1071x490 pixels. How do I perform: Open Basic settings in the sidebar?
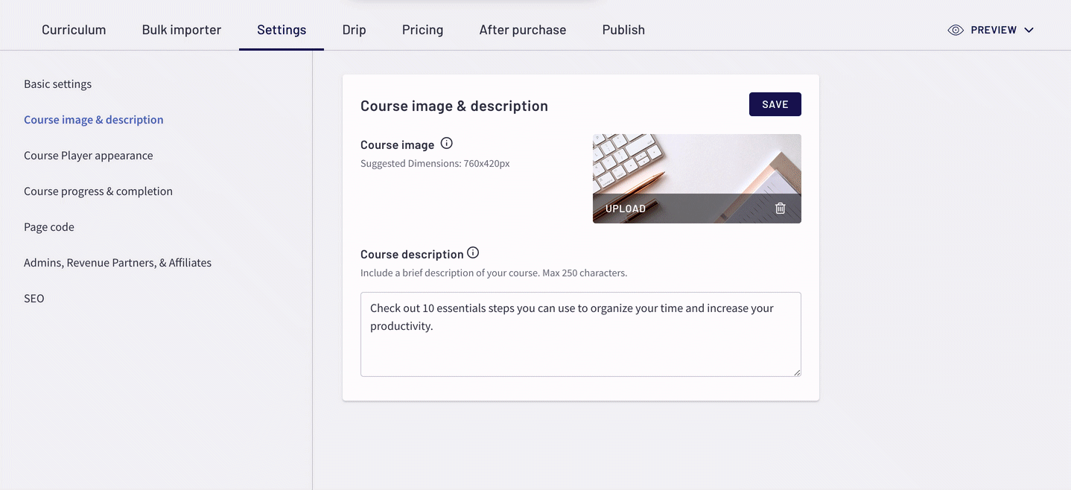click(x=57, y=84)
